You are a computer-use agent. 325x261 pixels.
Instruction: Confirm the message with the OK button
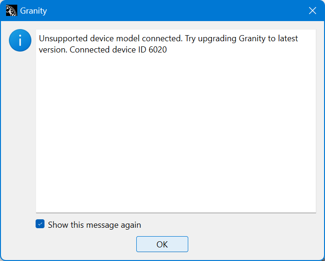162,244
